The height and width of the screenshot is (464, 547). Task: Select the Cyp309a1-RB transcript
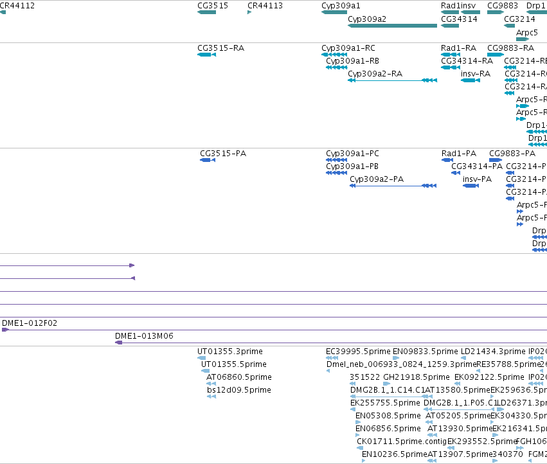[x=336, y=67]
